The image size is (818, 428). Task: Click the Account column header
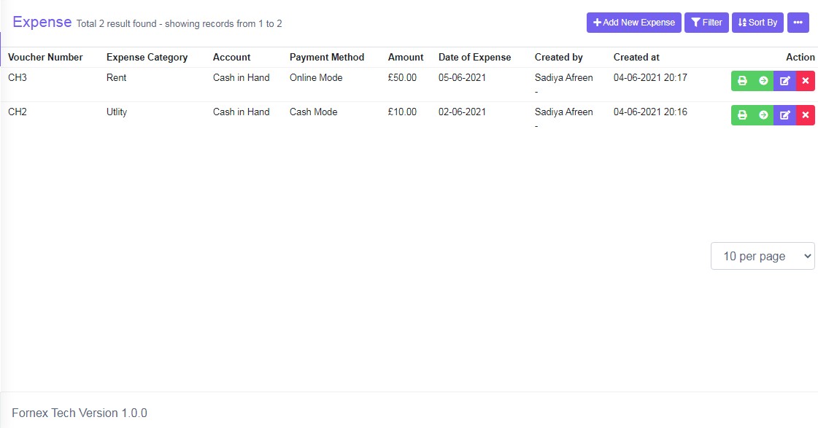point(231,58)
